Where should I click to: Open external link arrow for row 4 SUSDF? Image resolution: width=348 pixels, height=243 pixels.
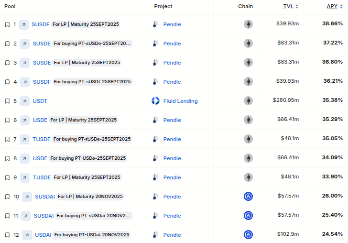coord(25,82)
